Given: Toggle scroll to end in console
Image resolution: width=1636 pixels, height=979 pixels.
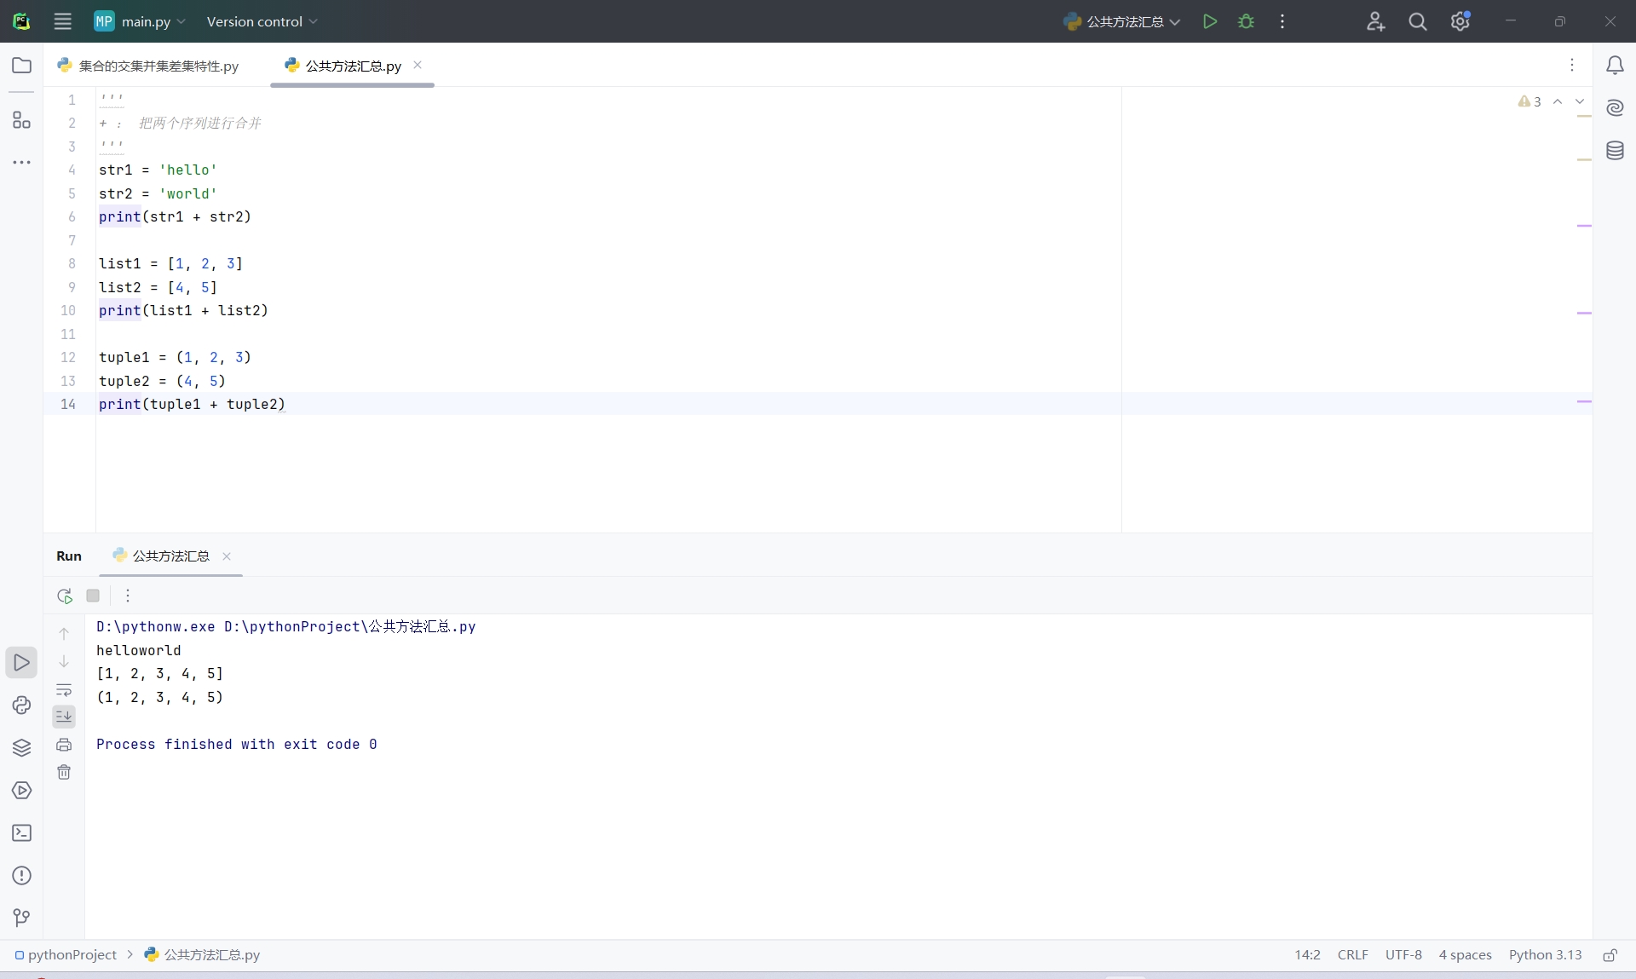Looking at the screenshot, I should [64, 717].
